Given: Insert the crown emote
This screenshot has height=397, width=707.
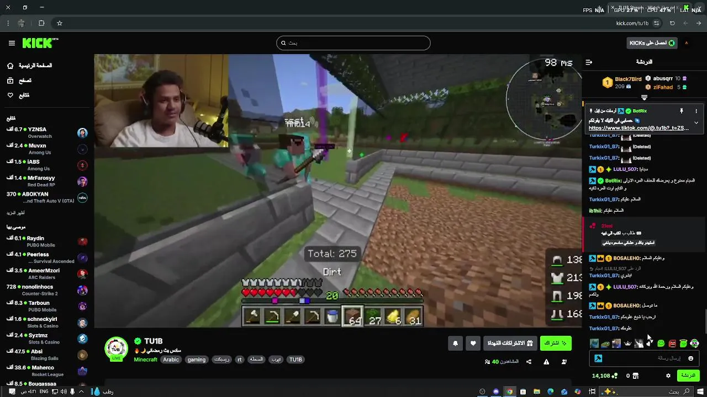Looking at the screenshot, I should coord(627,344).
